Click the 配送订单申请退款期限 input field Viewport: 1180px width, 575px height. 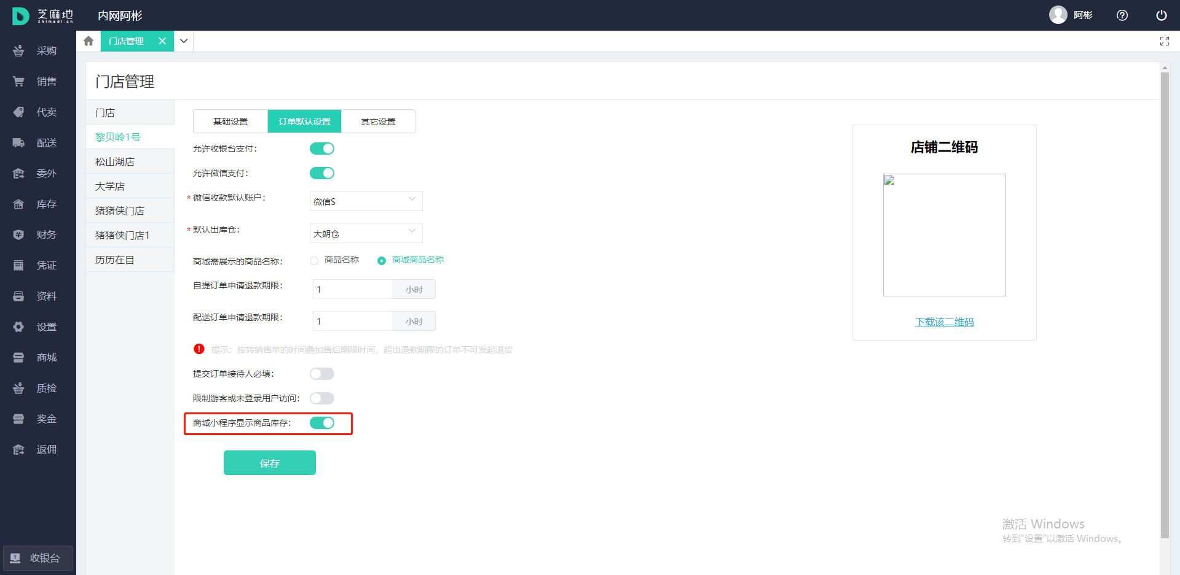point(353,321)
